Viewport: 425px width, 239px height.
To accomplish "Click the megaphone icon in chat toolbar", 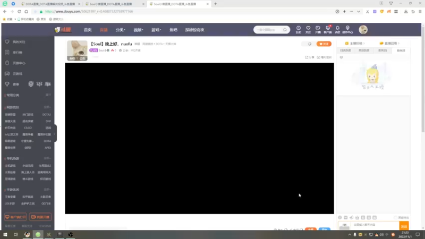I will (x=352, y=217).
